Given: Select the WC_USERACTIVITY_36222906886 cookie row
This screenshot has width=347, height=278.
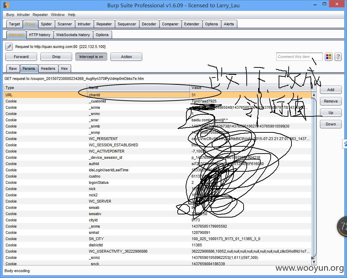Looking at the screenshot, I should point(157,251).
